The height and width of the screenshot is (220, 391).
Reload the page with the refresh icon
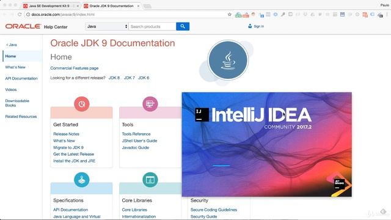pyautogui.click(x=20, y=15)
